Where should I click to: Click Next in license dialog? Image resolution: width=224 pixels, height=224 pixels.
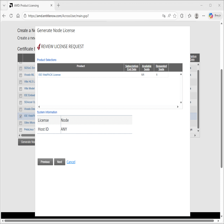point(60,162)
